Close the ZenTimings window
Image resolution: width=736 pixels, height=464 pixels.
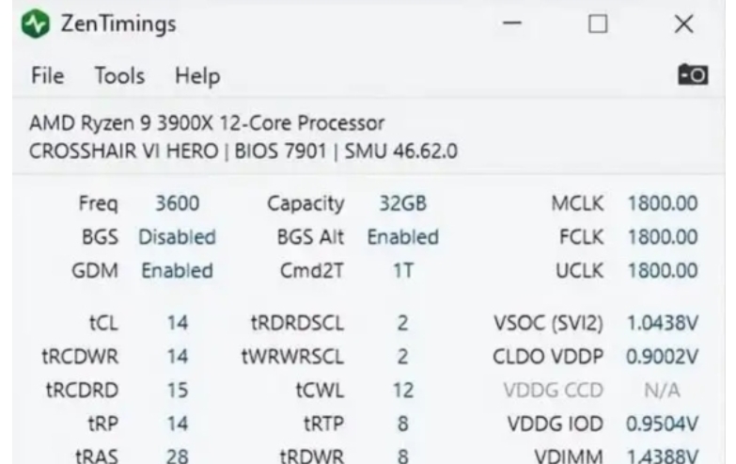point(684,24)
